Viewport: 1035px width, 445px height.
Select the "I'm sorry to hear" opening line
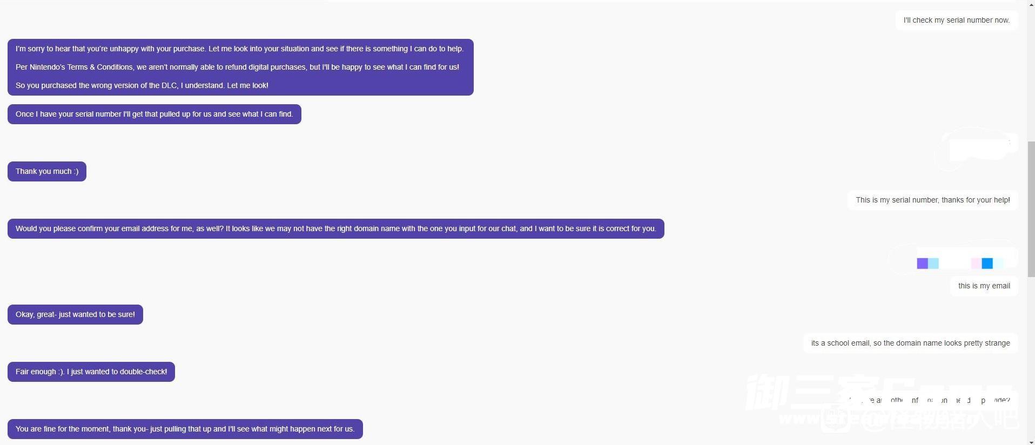pyautogui.click(x=239, y=49)
